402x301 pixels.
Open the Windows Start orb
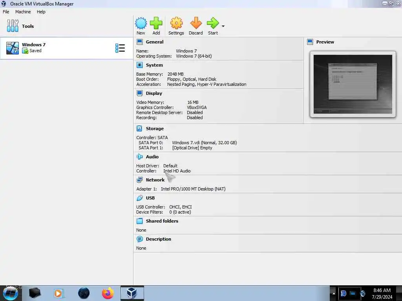click(10, 293)
